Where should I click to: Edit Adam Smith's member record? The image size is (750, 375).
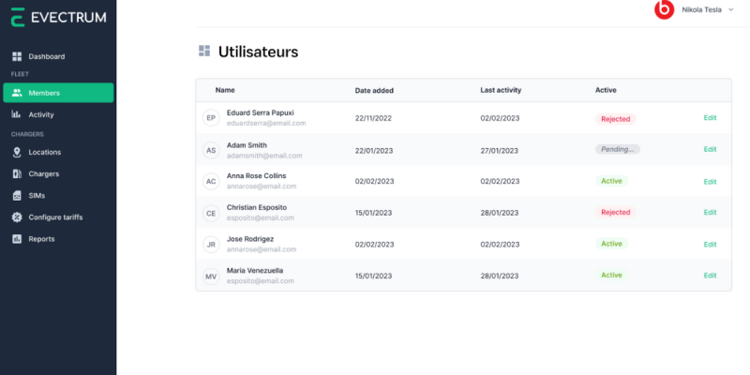710,149
